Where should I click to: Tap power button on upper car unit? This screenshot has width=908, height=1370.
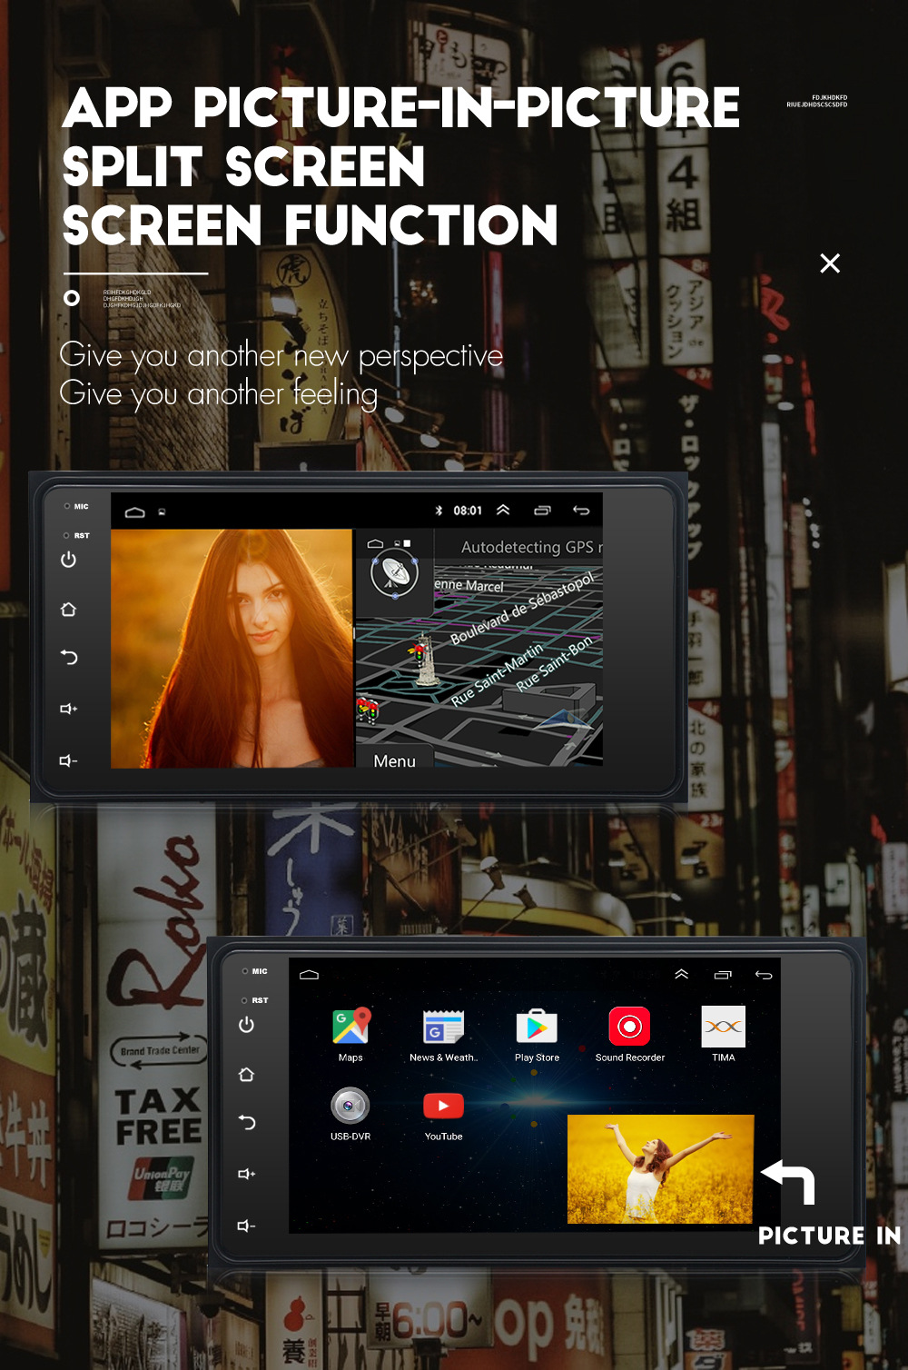point(68,560)
